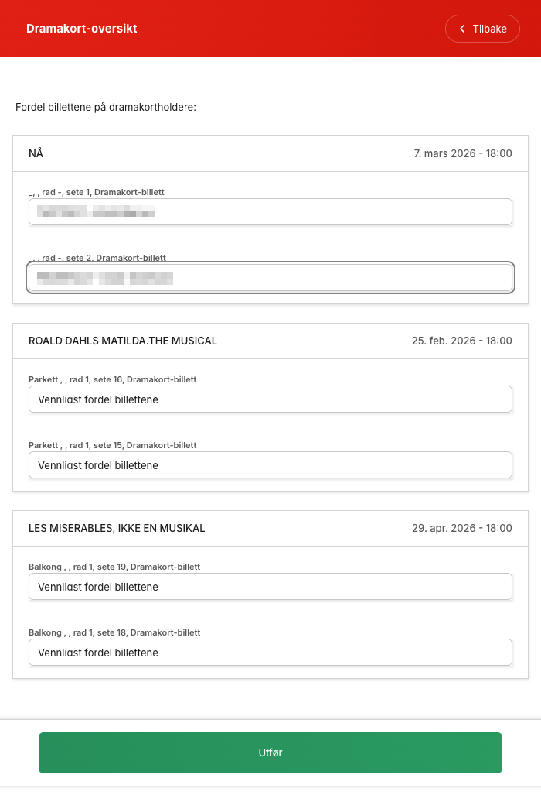Click the Parkett rad 1, sete 16 label
The height and width of the screenshot is (802, 541).
[113, 379]
